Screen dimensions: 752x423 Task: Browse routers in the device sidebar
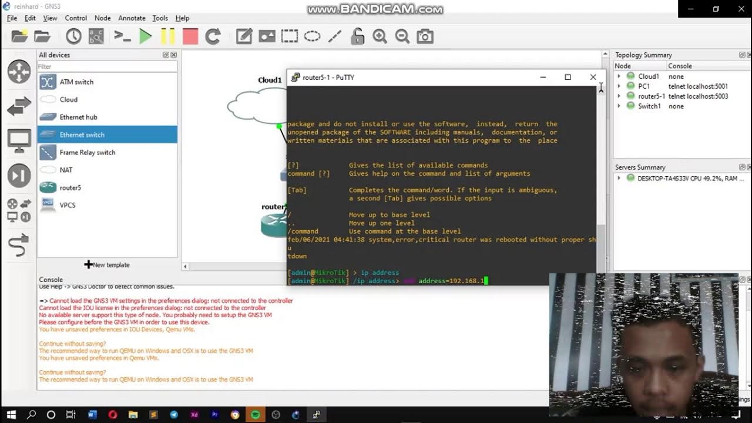tap(19, 72)
